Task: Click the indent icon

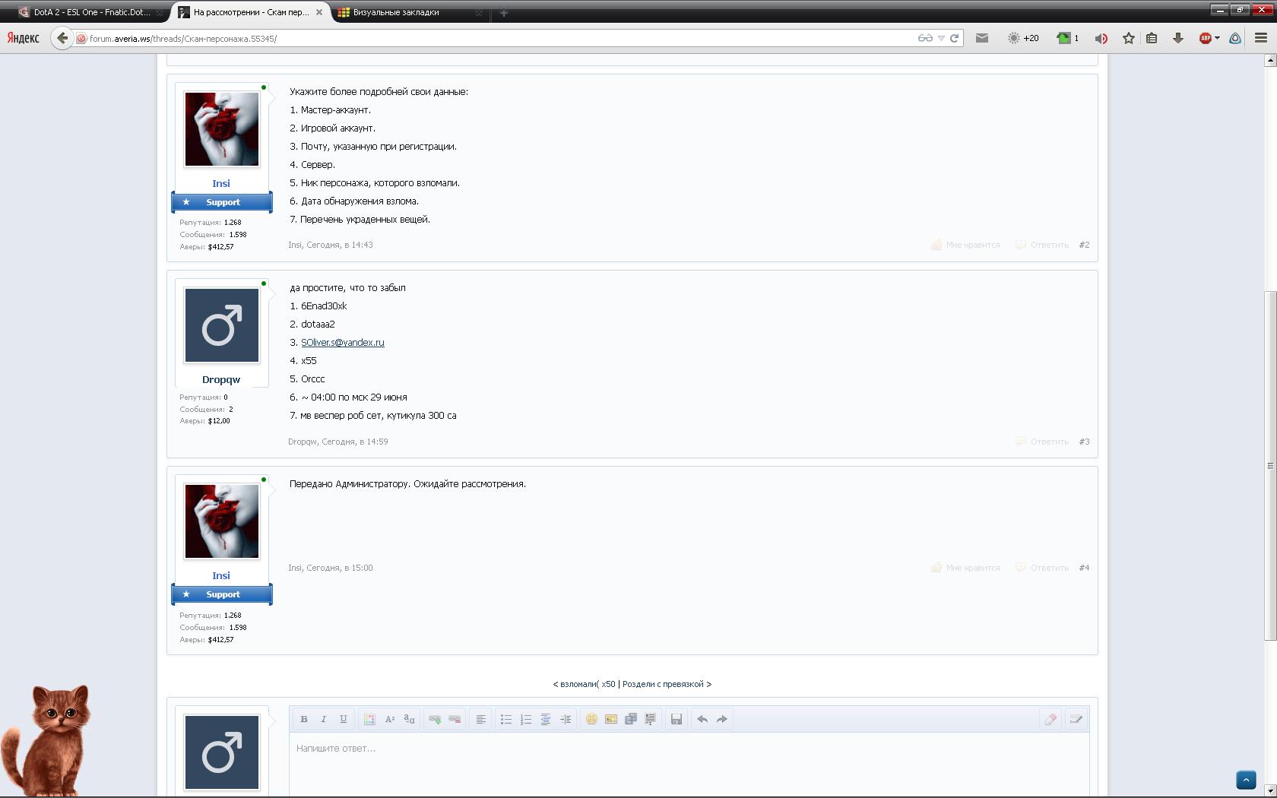Action: tap(565, 719)
